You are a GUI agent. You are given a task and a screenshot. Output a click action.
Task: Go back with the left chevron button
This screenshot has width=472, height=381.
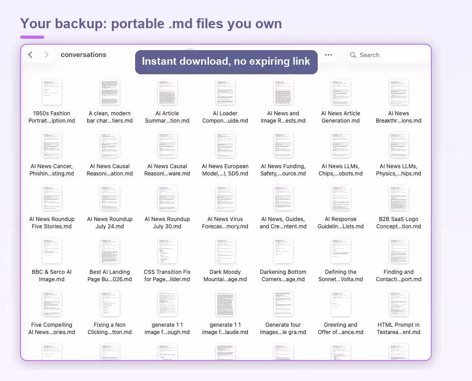pos(31,55)
